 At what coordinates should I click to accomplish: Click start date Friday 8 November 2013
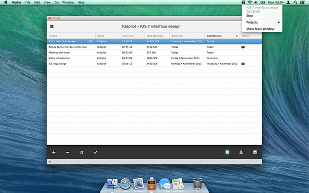[185, 58]
